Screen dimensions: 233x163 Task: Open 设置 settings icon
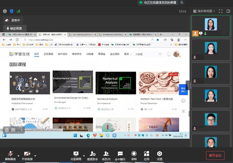[x=160, y=154]
